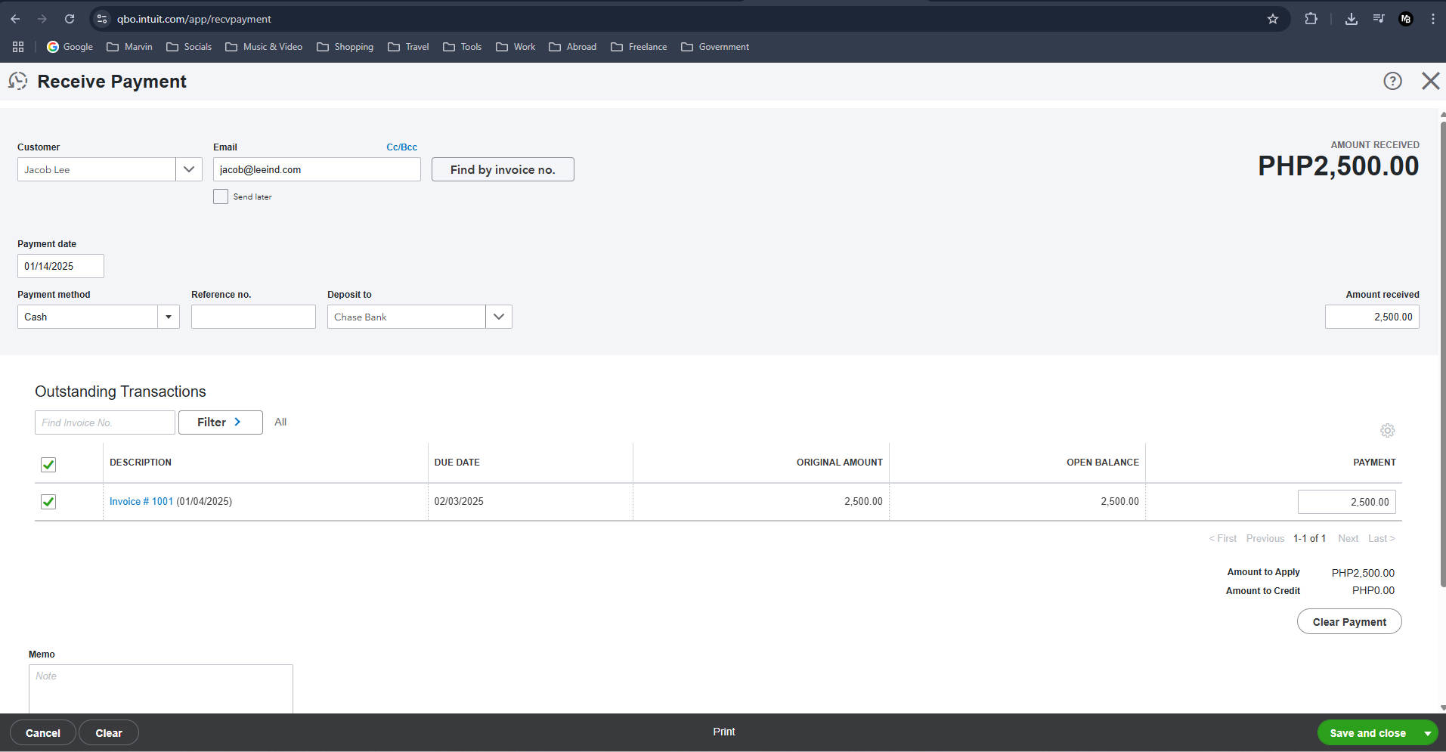Open Chrome extensions puzzle icon
1446x752 pixels.
tap(1311, 19)
